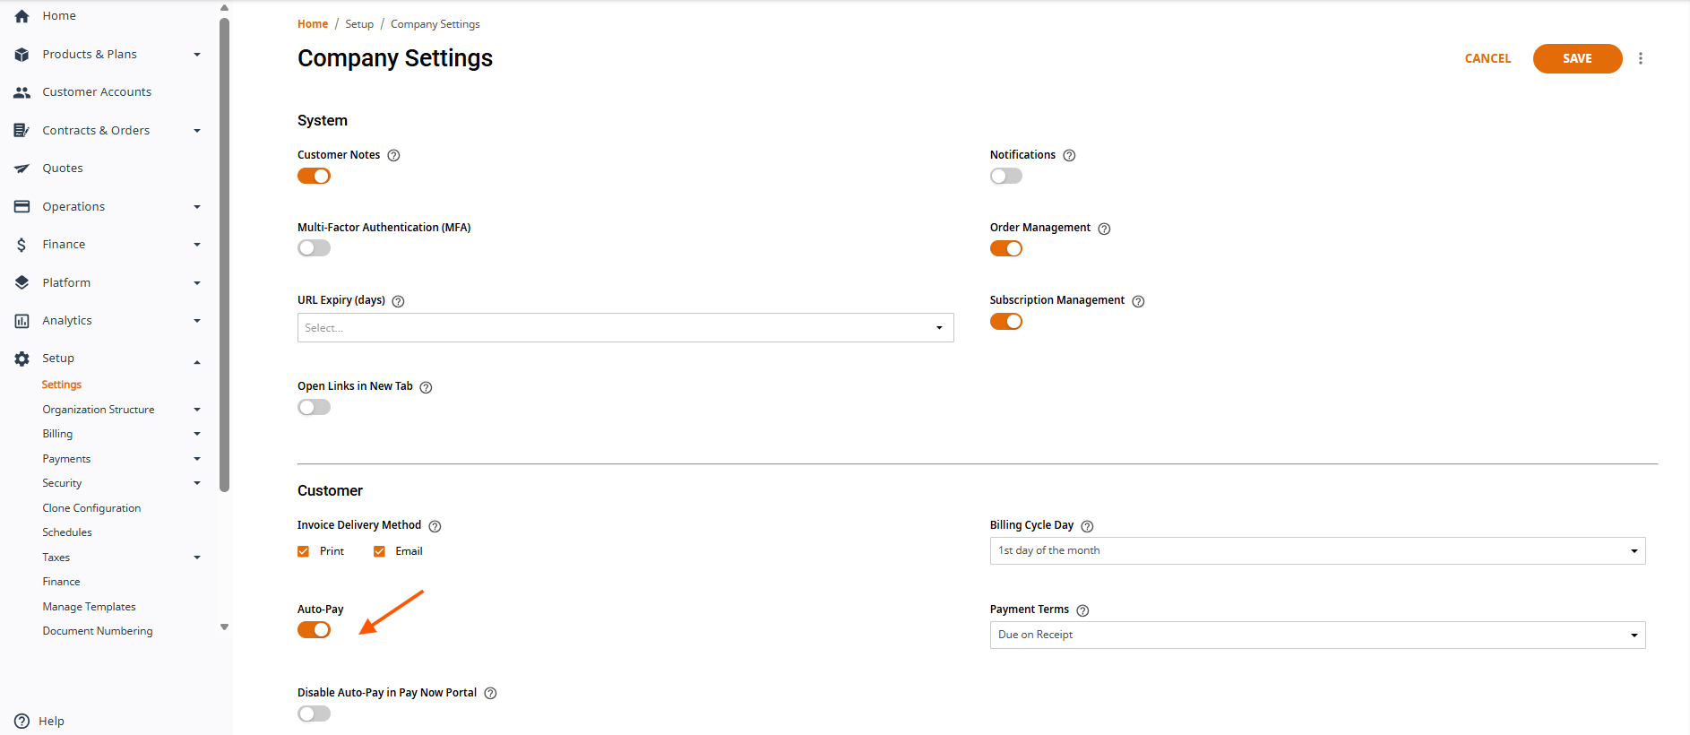The width and height of the screenshot is (1690, 735).
Task: Open the URL Expiry days dropdown
Action: pos(625,328)
